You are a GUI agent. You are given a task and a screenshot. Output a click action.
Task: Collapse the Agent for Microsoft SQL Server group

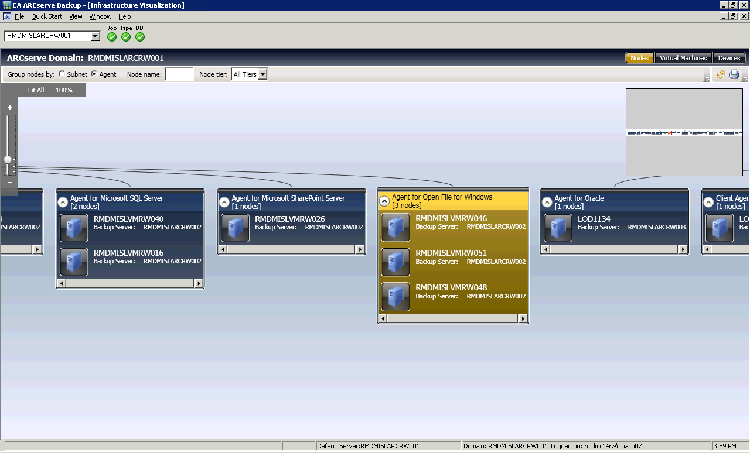click(x=63, y=201)
